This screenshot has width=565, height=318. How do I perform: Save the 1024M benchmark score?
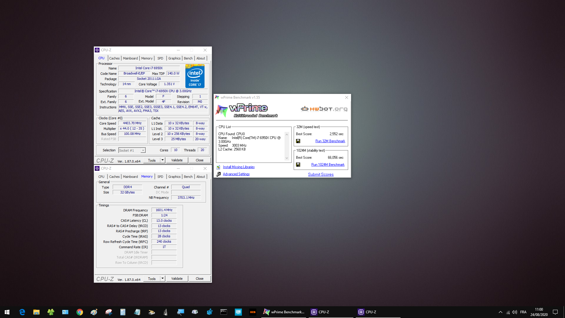tap(298, 165)
